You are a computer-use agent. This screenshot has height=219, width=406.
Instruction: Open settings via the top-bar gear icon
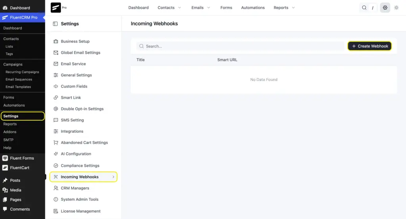pos(385,8)
